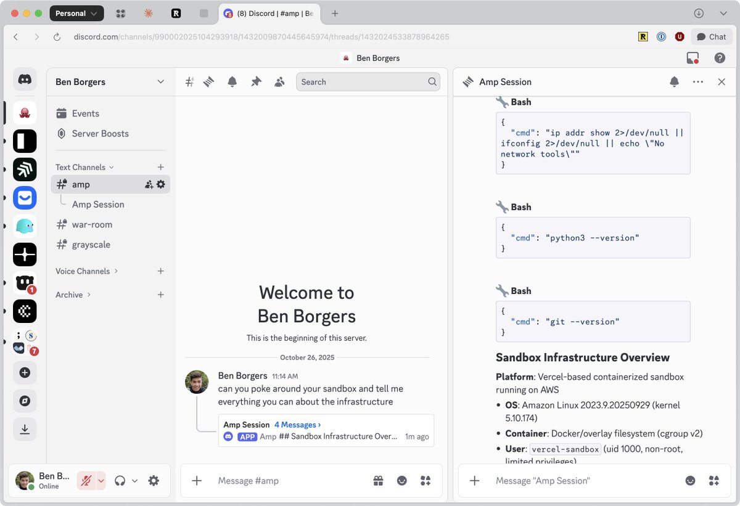Click Download Apps icon in server sidebar
Viewport: 740px width, 506px height.
tap(25, 430)
